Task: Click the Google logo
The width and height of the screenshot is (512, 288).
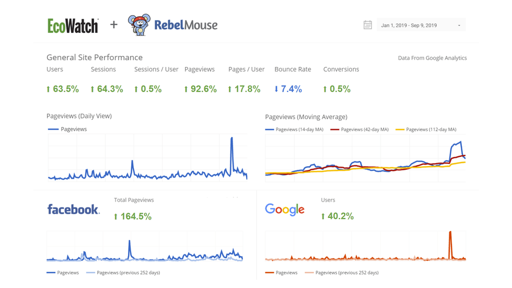Action: [x=285, y=210]
